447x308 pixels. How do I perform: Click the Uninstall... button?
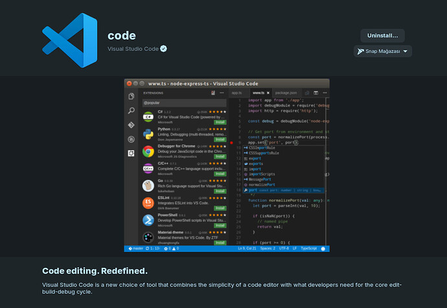pyautogui.click(x=382, y=36)
